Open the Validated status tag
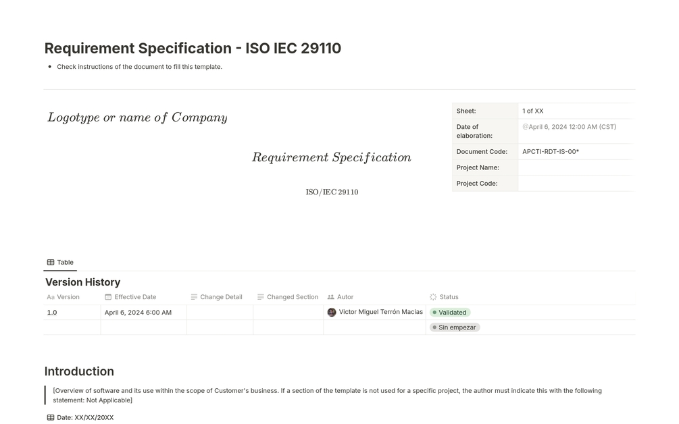The width and height of the screenshot is (679, 424). click(450, 313)
